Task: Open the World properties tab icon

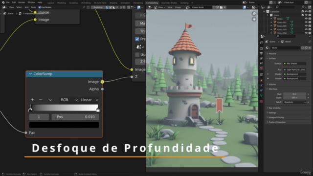Action: 261,68
